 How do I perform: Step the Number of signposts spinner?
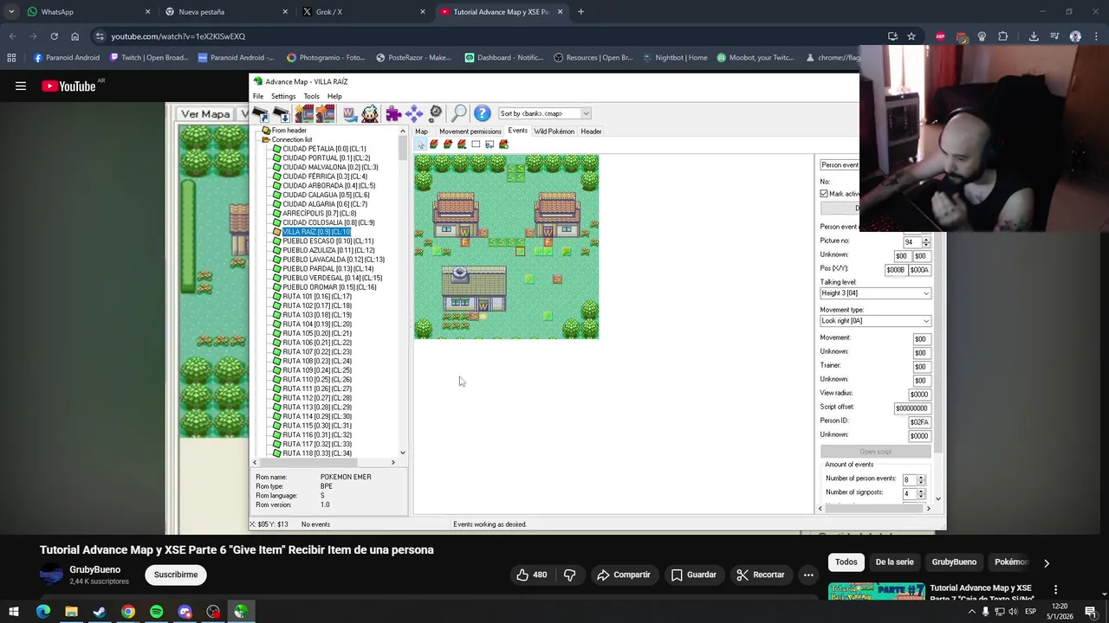click(x=921, y=493)
